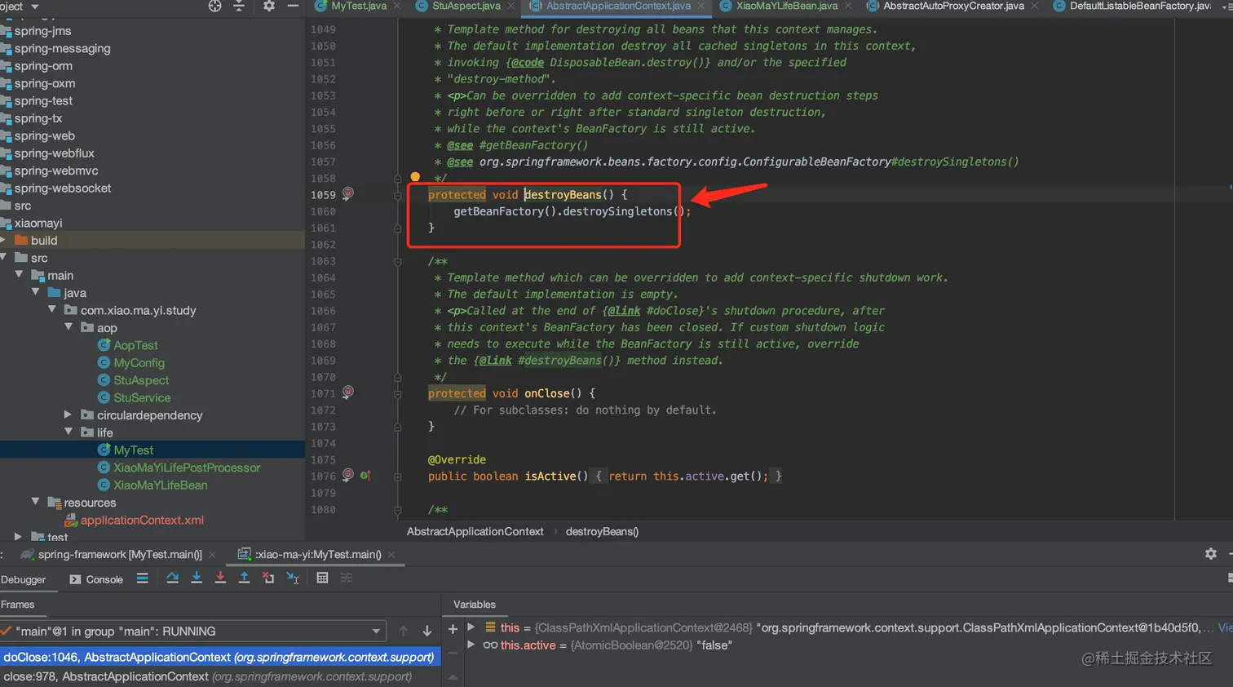Close the StuAspect.java editor tab
Screen dimensions: 1233x687
coord(510,6)
